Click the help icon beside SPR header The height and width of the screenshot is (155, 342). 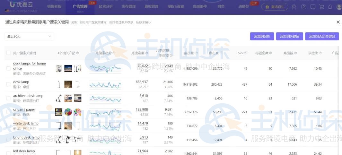click(246, 53)
